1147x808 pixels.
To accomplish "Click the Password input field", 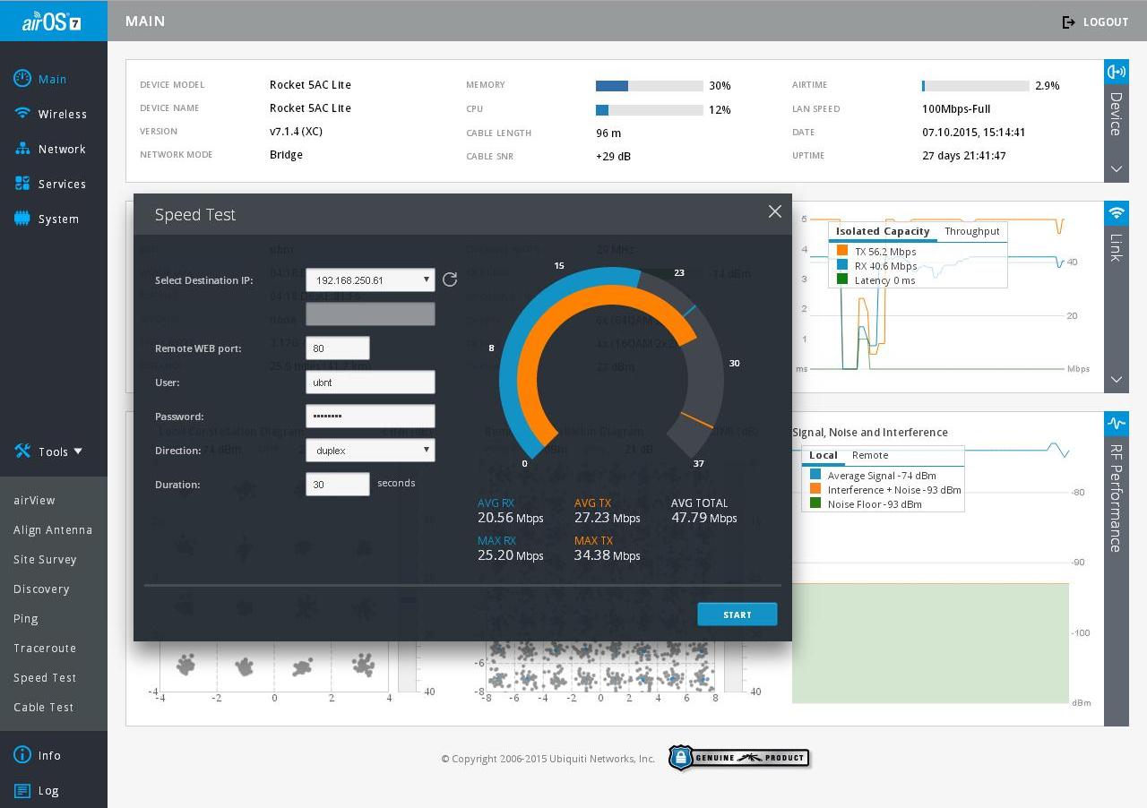I will (x=370, y=416).
